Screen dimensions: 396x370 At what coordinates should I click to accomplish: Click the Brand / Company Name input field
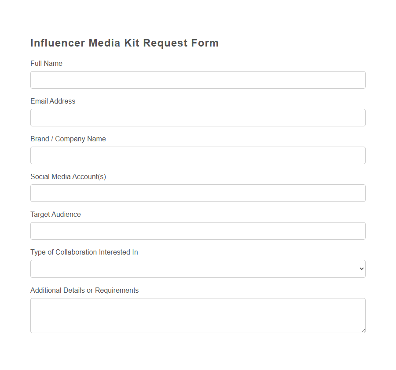click(198, 155)
